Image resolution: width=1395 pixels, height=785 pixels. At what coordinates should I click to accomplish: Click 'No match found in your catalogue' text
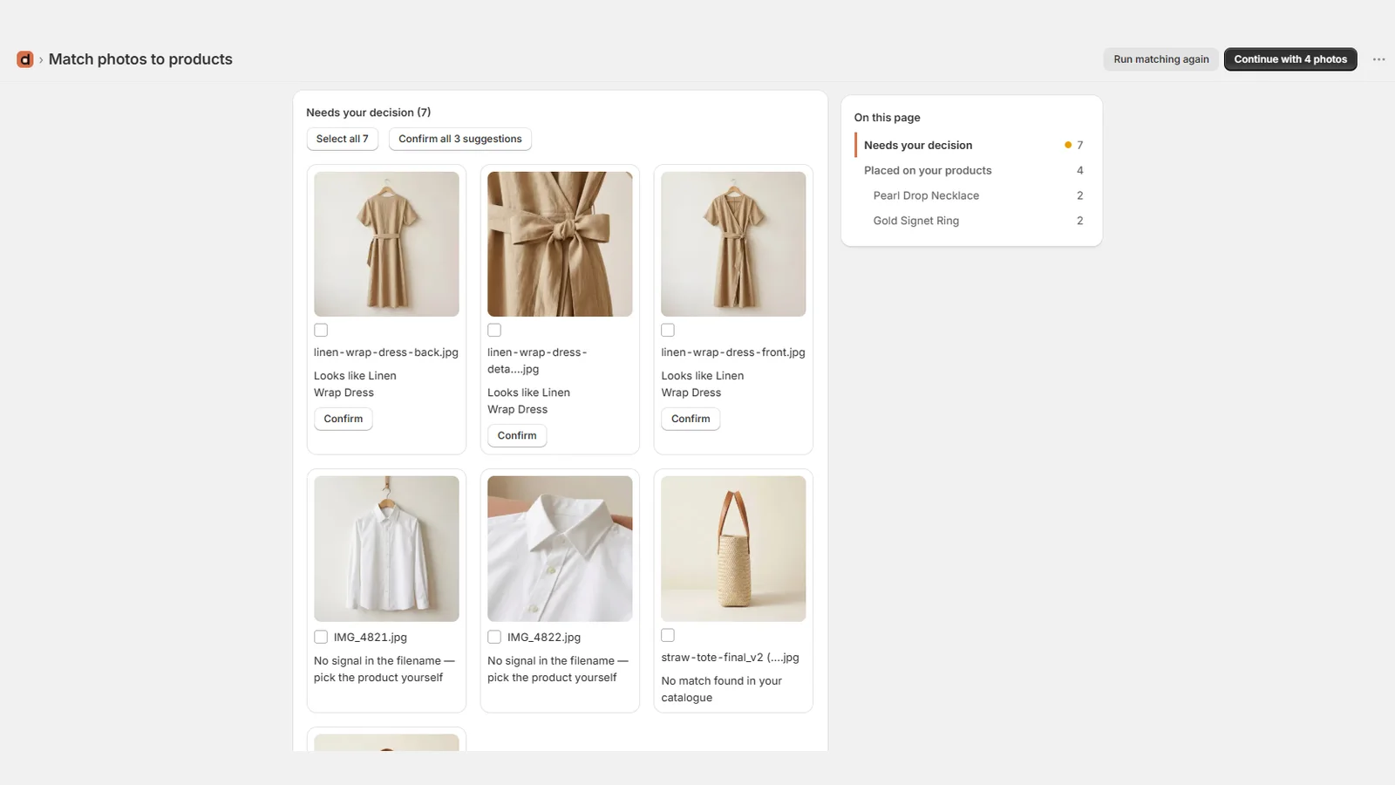(x=721, y=689)
